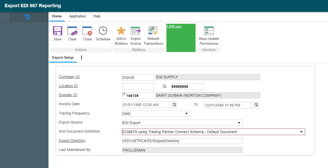
Task: Click Add to MyMenu star icon
Action: pyautogui.click(x=121, y=31)
